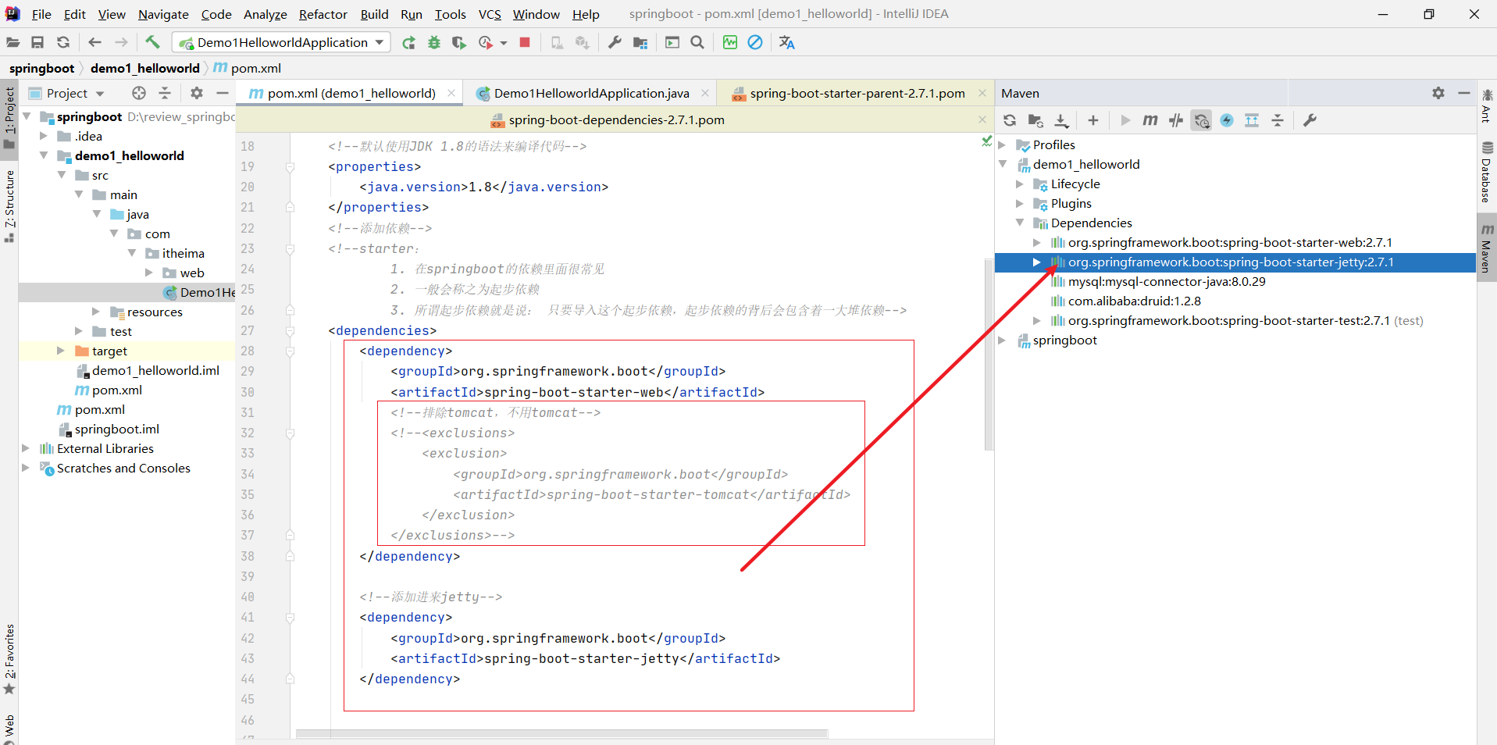
Task: Select the mysql-connector-java dependency in Maven
Action: click(x=1167, y=282)
